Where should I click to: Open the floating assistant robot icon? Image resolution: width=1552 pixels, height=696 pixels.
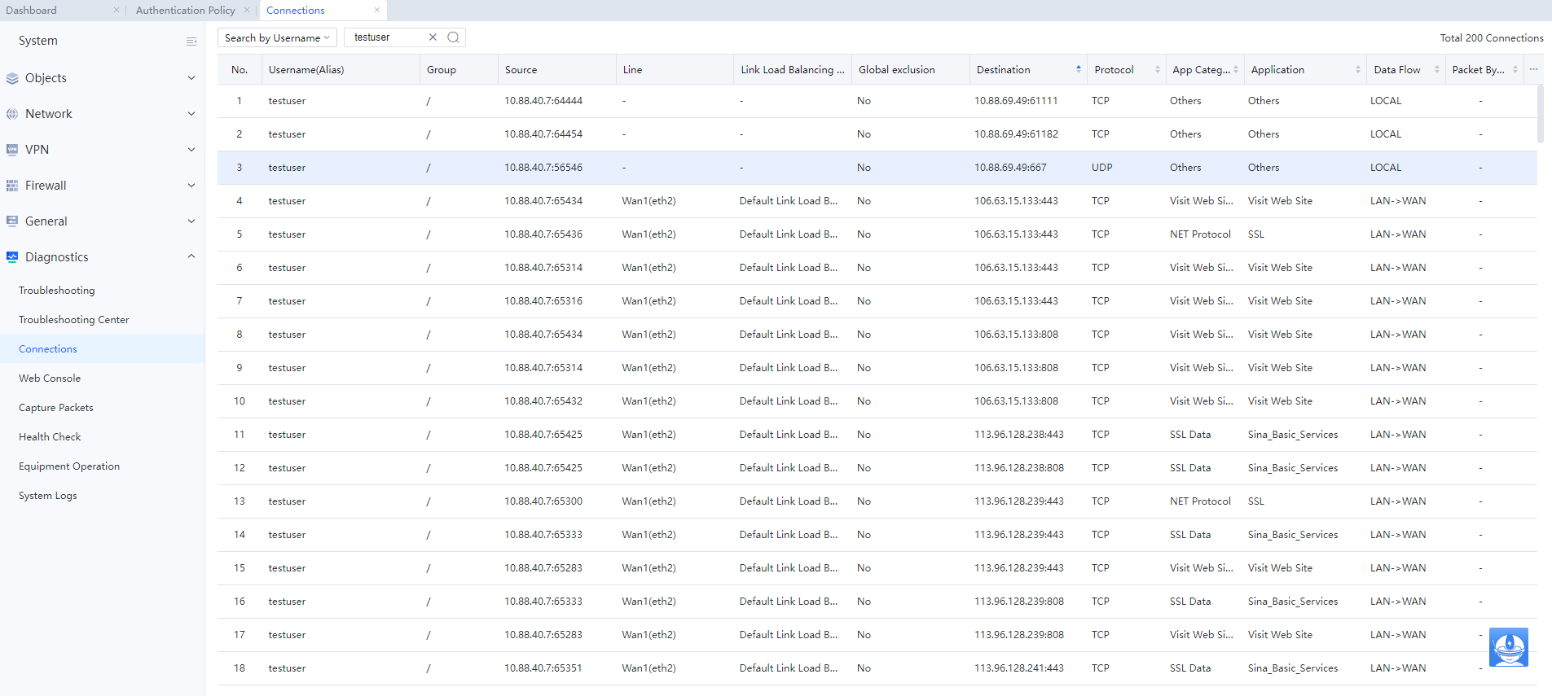(x=1508, y=648)
